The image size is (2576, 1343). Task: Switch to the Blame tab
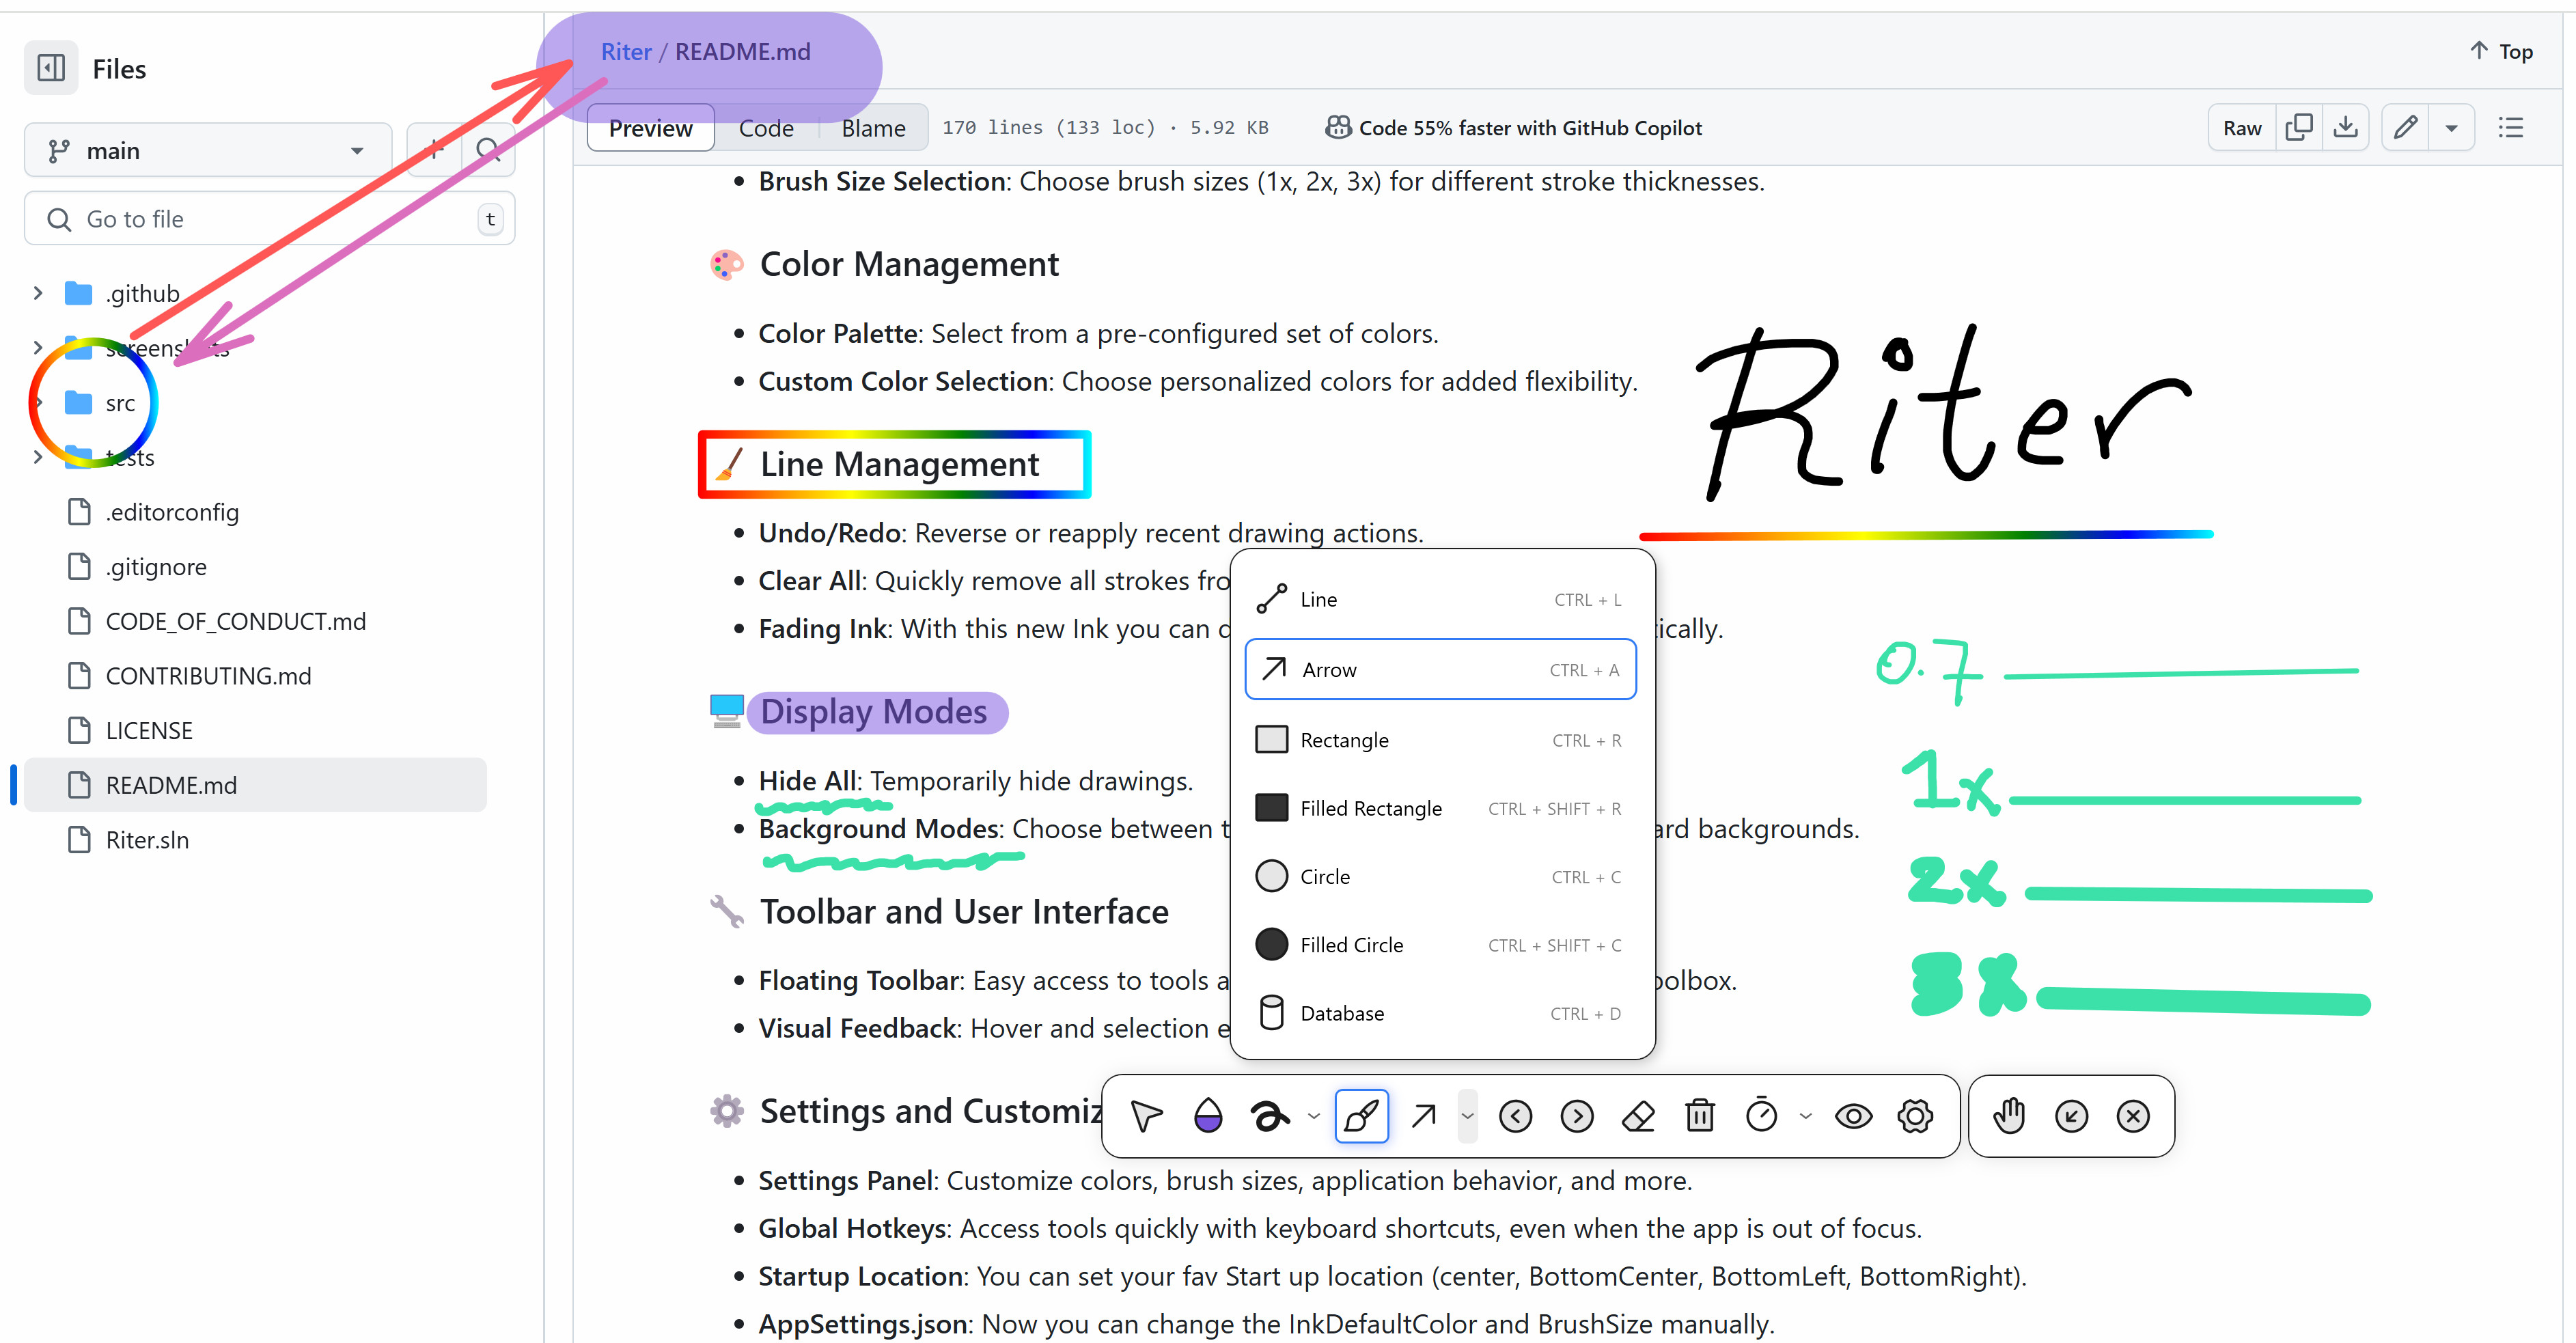[873, 128]
